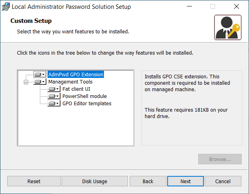
Task: Proceed with the Next button
Action: coord(185,181)
